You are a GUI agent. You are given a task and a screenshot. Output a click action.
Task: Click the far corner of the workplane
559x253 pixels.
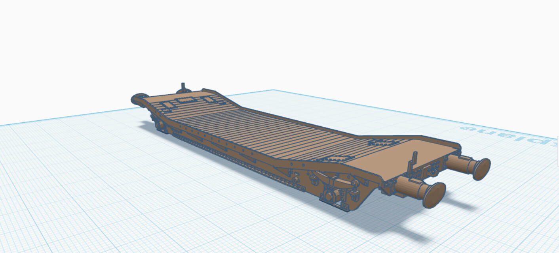(272, 91)
